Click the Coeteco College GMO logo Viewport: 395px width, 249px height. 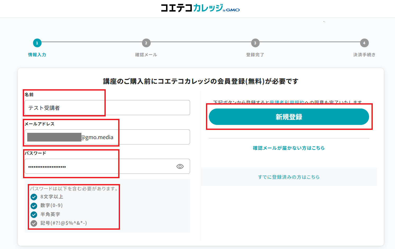(x=200, y=8)
